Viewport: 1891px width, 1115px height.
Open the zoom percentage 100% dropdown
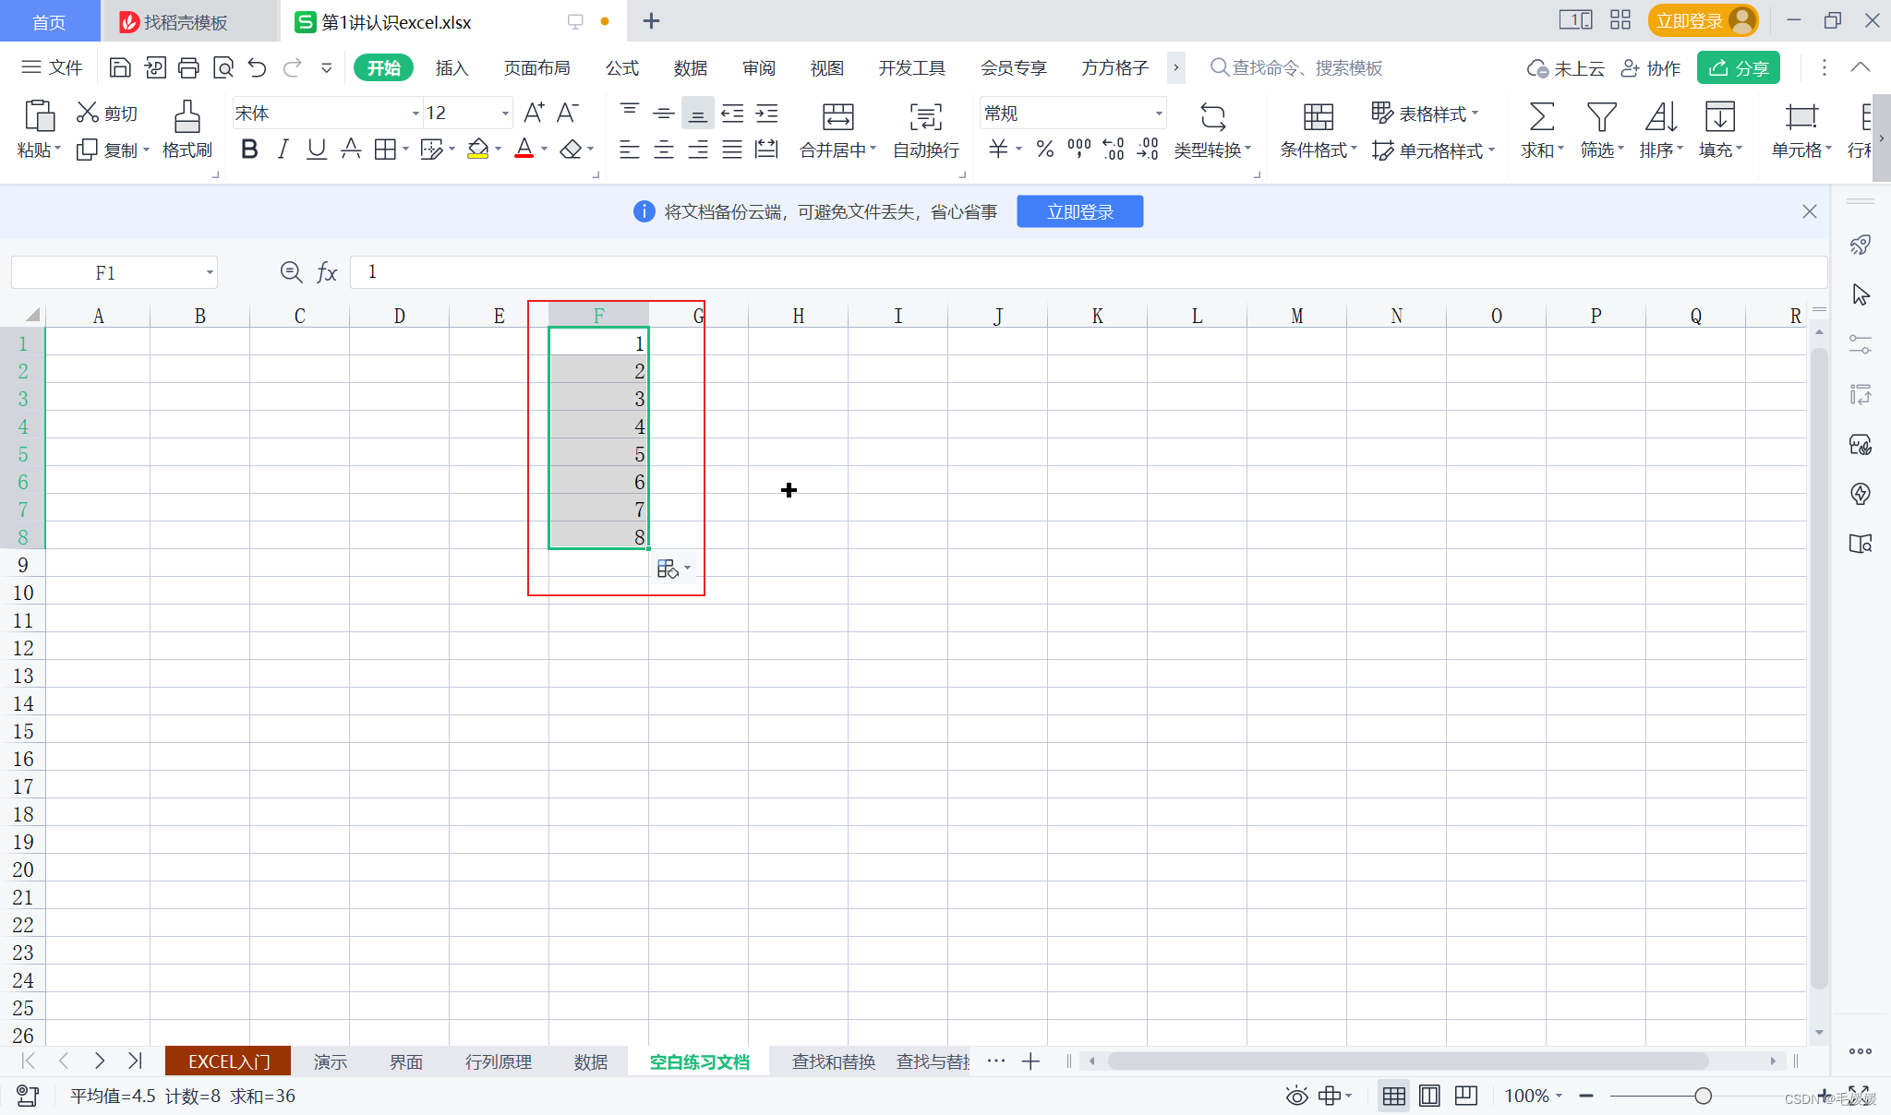click(x=1560, y=1096)
